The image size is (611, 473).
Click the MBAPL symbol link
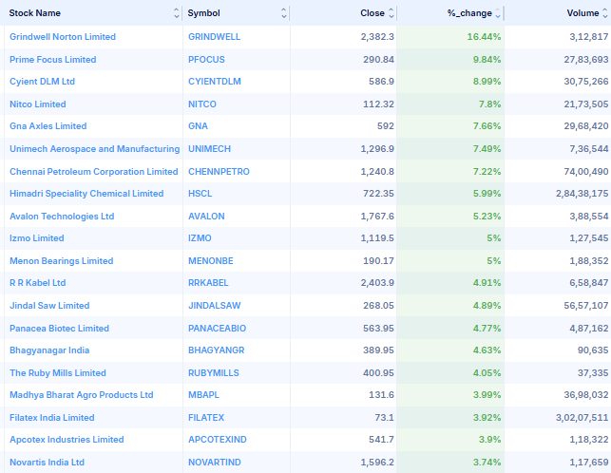[203, 395]
